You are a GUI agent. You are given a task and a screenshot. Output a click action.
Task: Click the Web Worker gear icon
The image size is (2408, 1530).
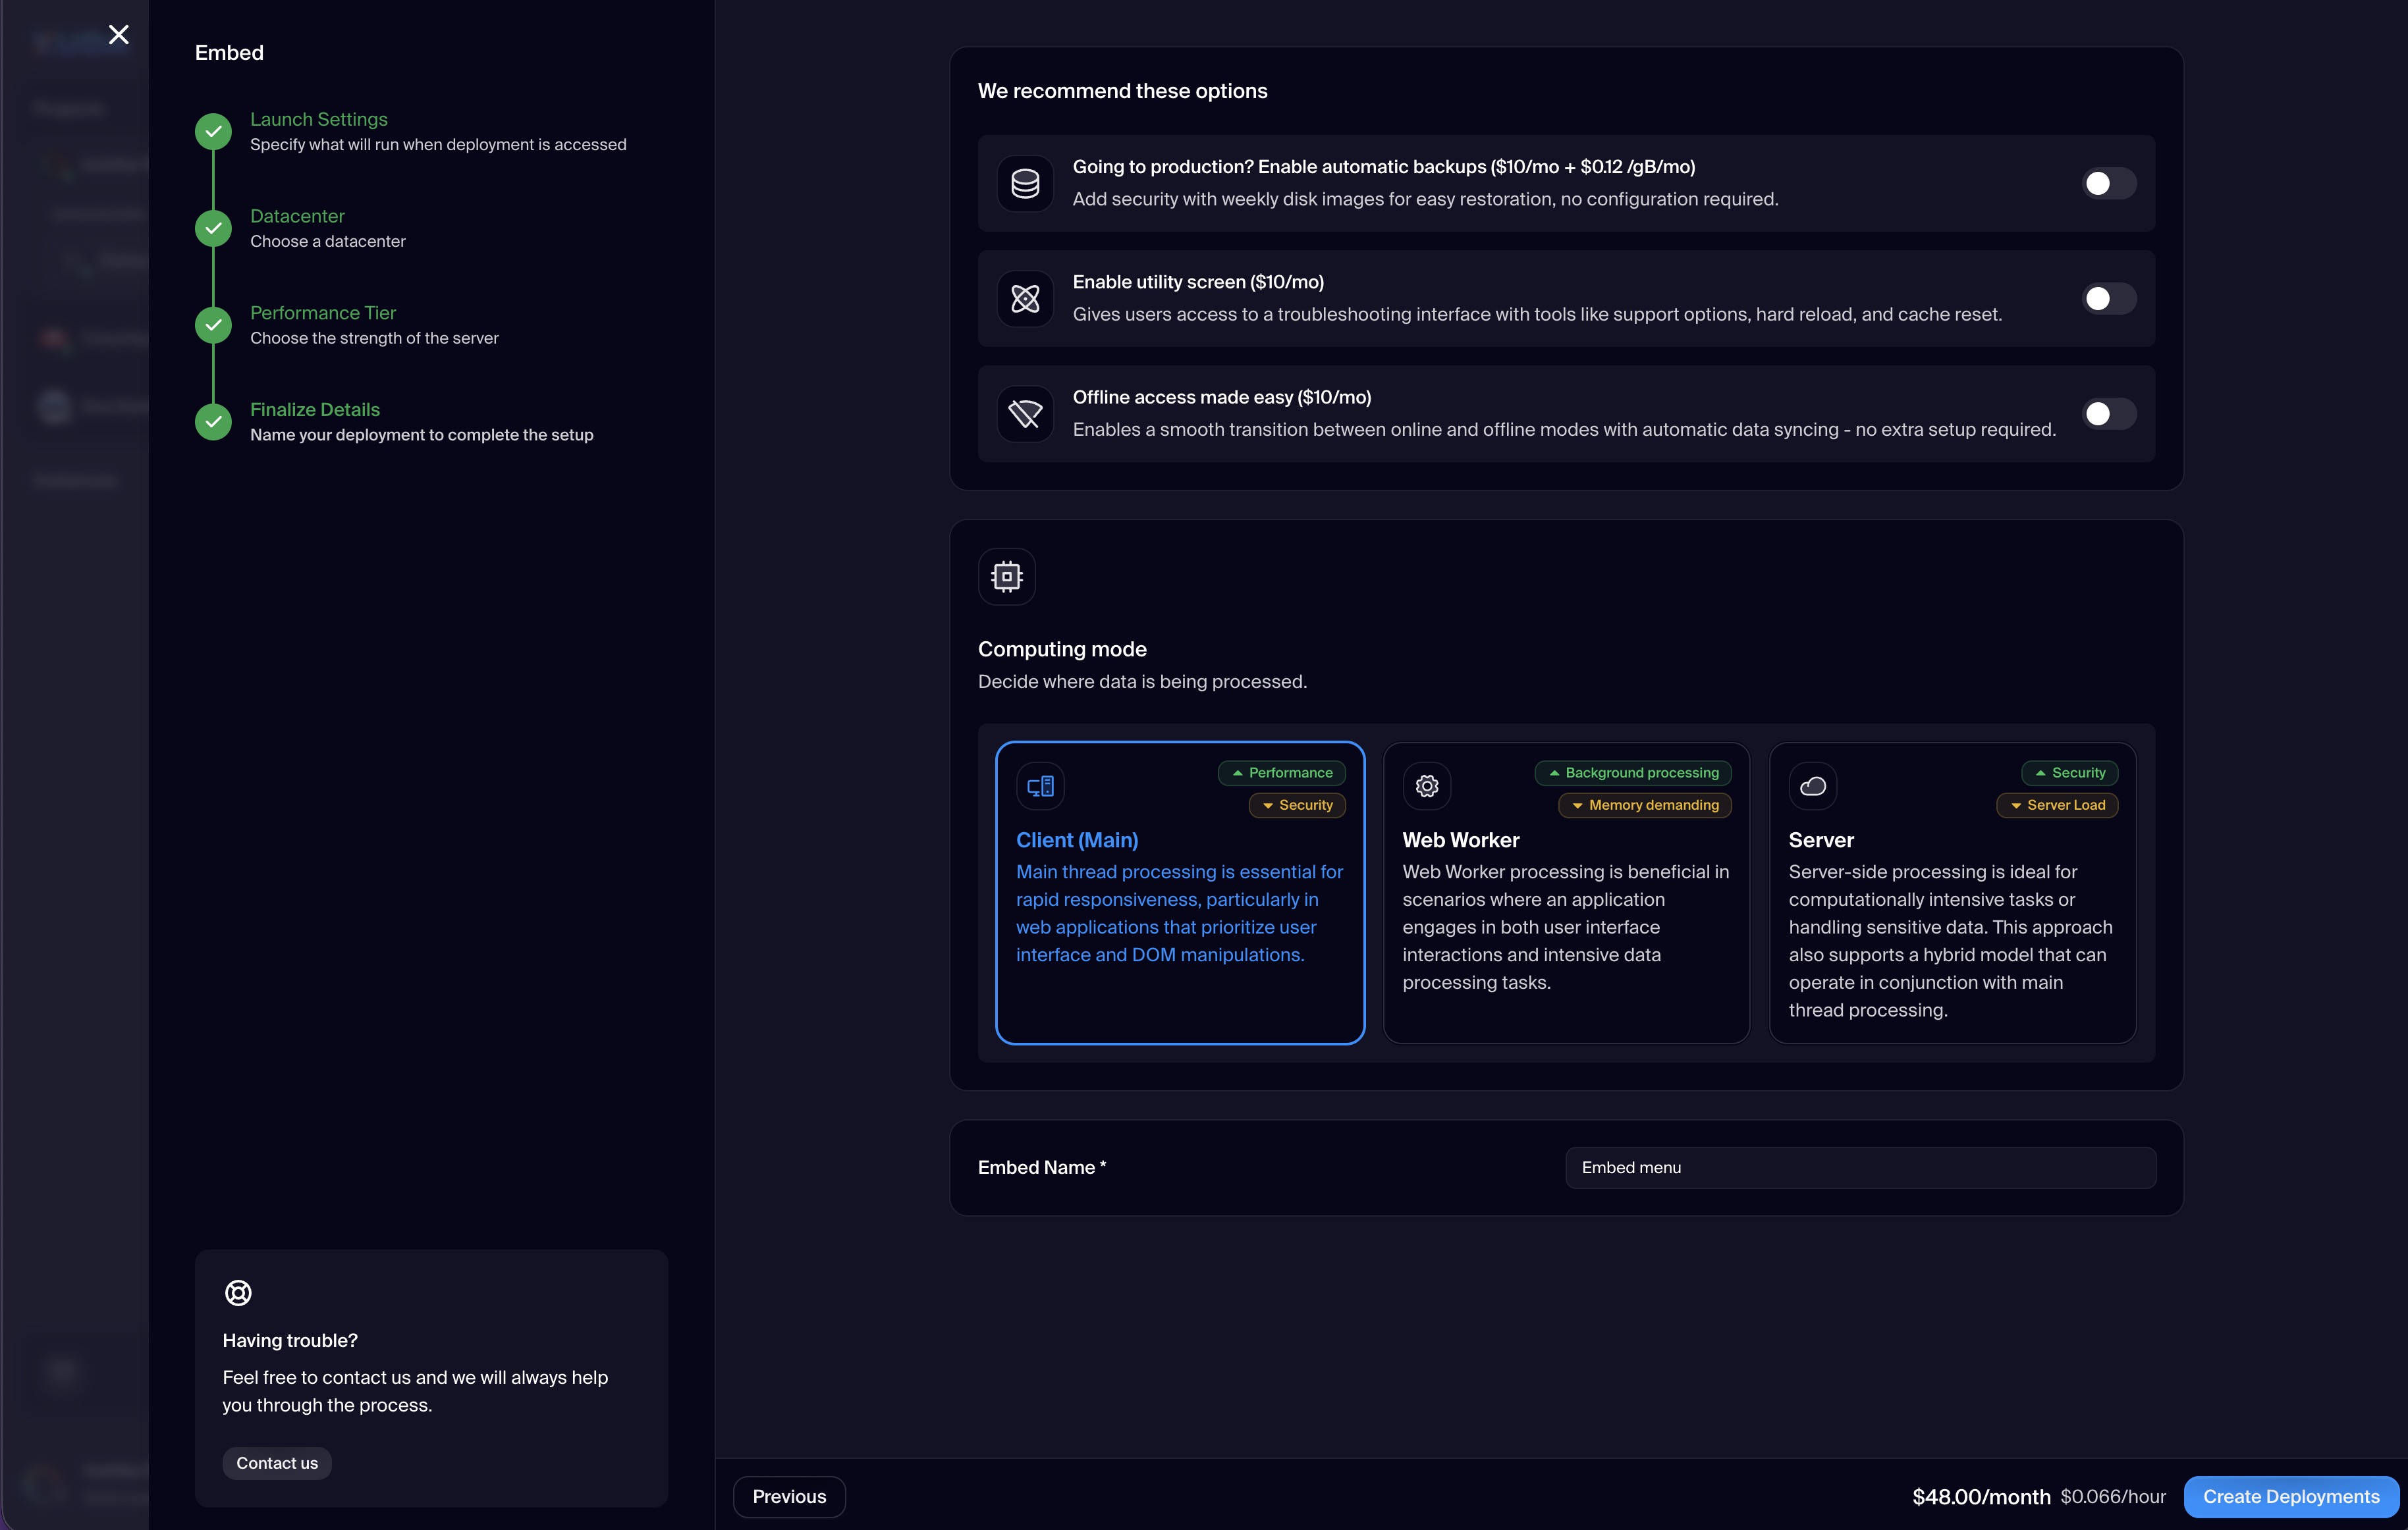1427,787
